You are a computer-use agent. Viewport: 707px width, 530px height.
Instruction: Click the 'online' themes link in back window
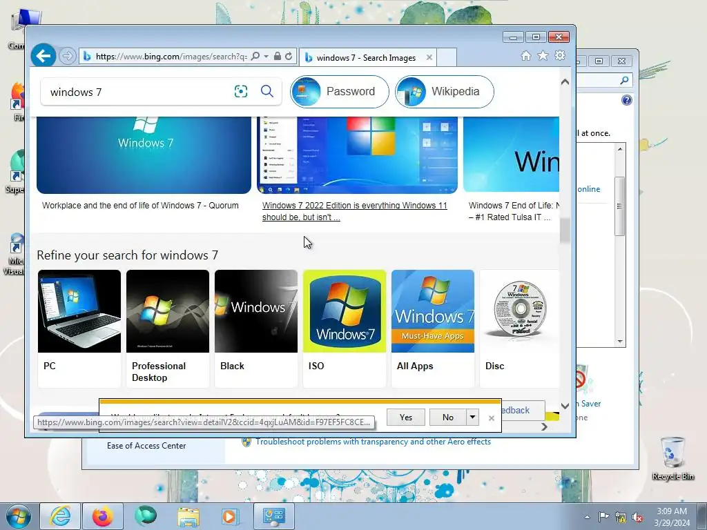(589, 189)
